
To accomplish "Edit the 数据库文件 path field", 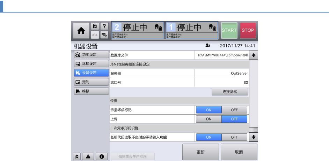I will (221, 55).
